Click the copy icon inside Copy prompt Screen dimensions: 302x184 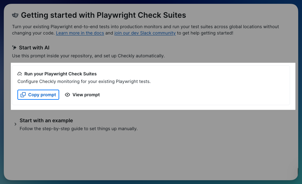tap(23, 95)
